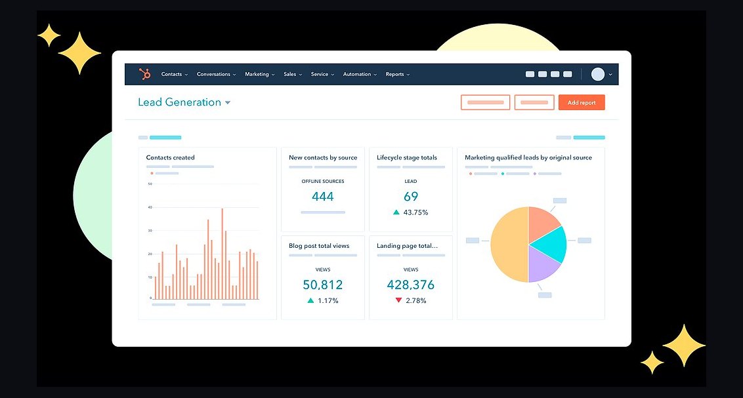This screenshot has height=398, width=743.
Task: Click the yellow slice of the pie chart
Action: coord(509,245)
